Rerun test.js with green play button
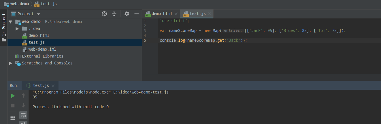 [x=13, y=96]
